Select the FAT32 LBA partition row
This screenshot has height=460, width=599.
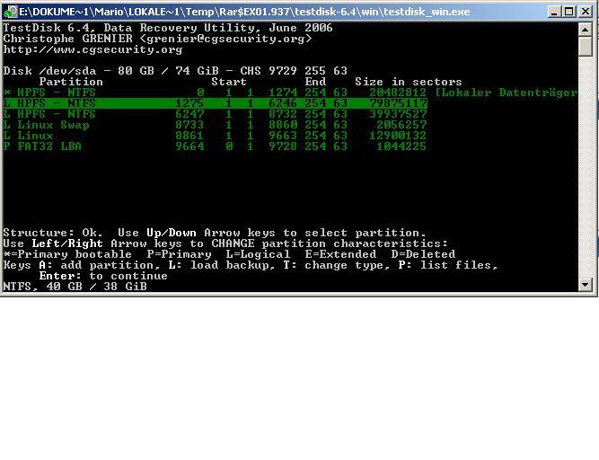[214, 146]
